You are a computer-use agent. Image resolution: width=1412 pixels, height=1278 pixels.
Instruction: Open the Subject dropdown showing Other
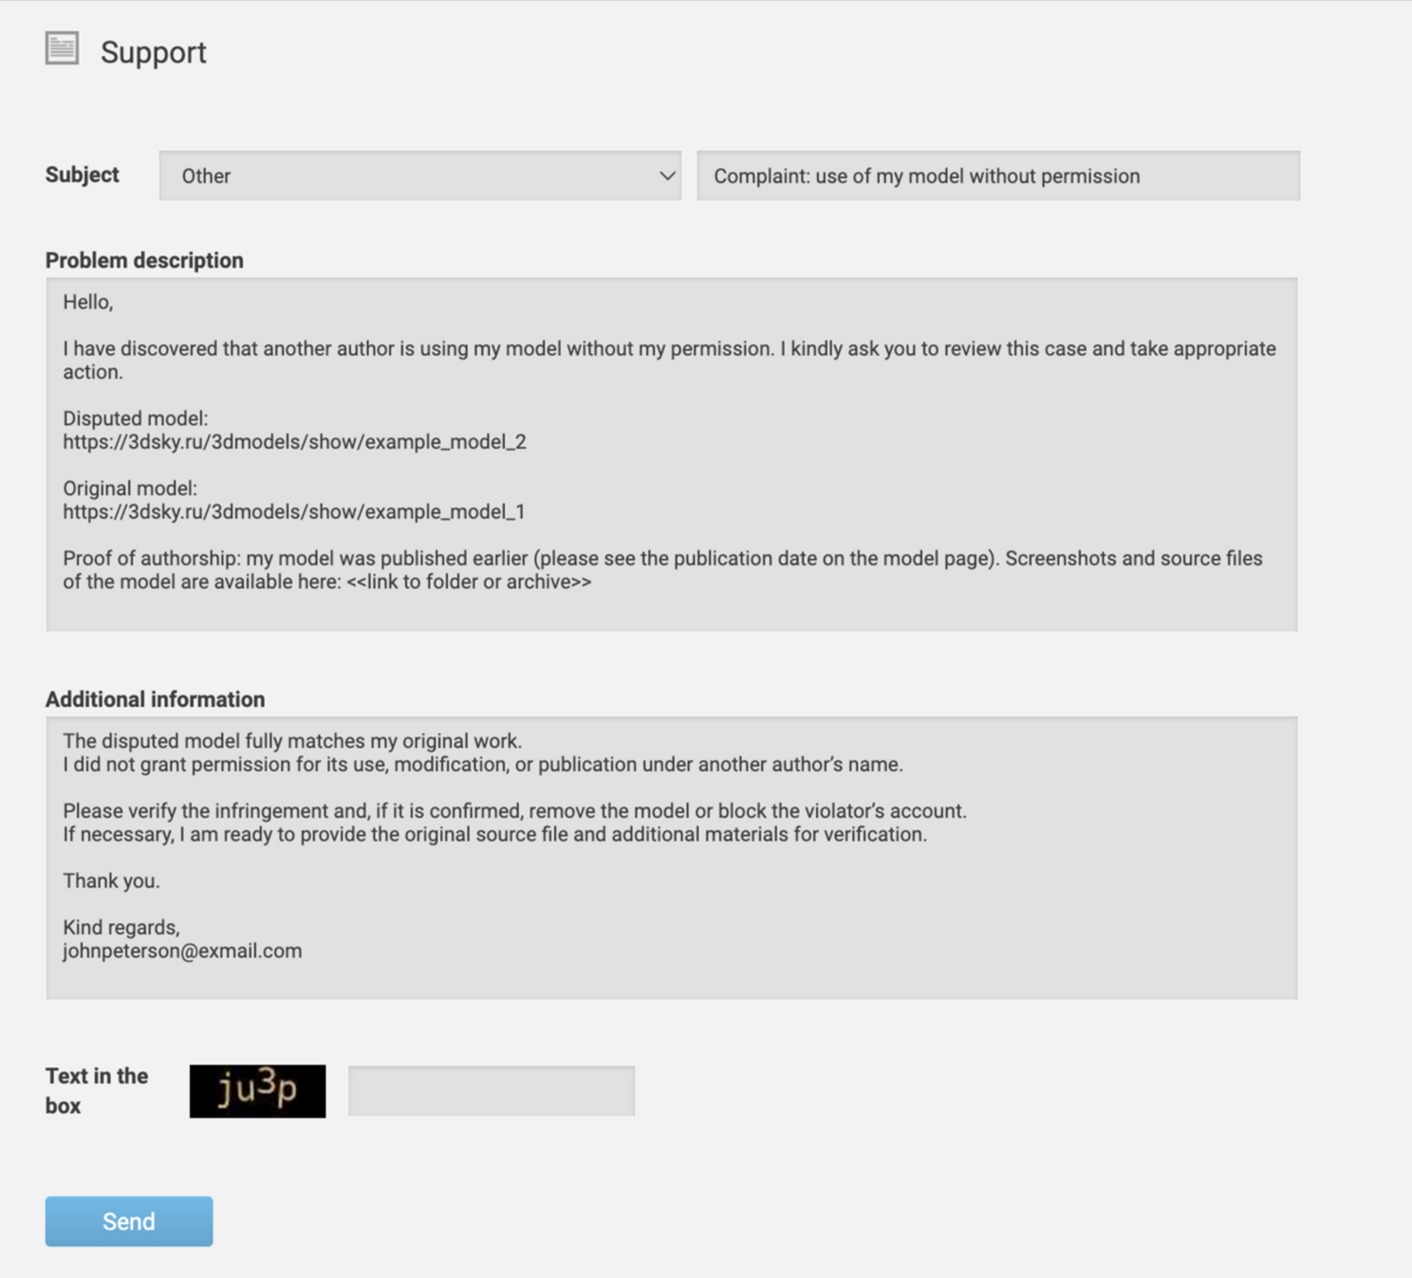[x=418, y=176]
